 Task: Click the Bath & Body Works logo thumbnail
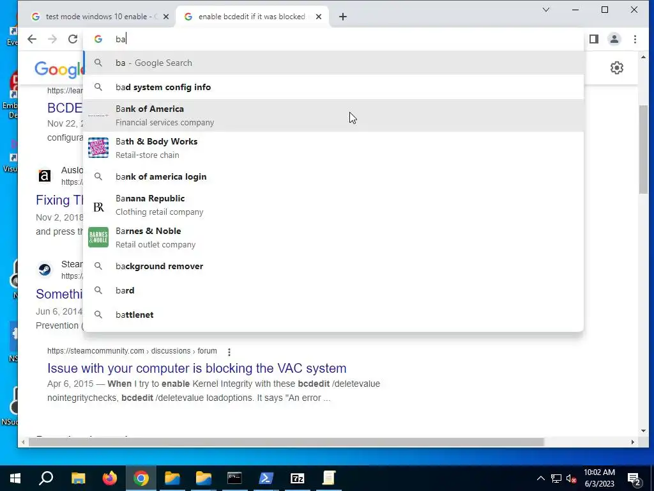(98, 148)
